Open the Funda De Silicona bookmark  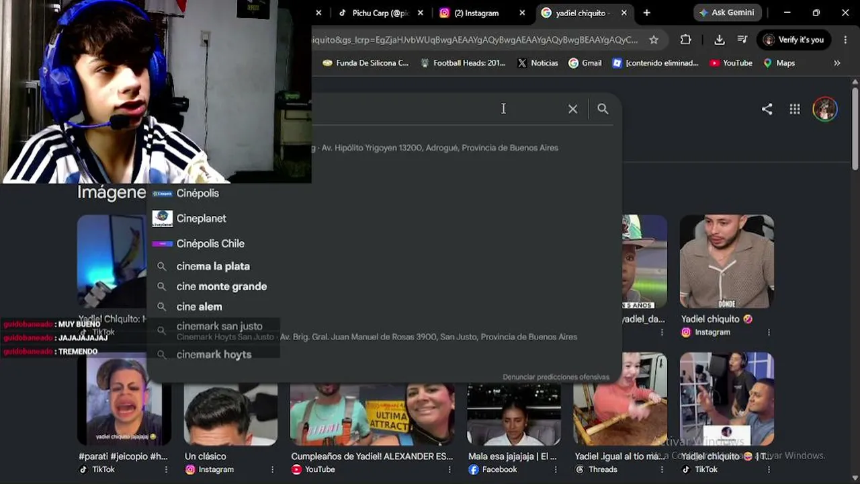click(x=365, y=63)
